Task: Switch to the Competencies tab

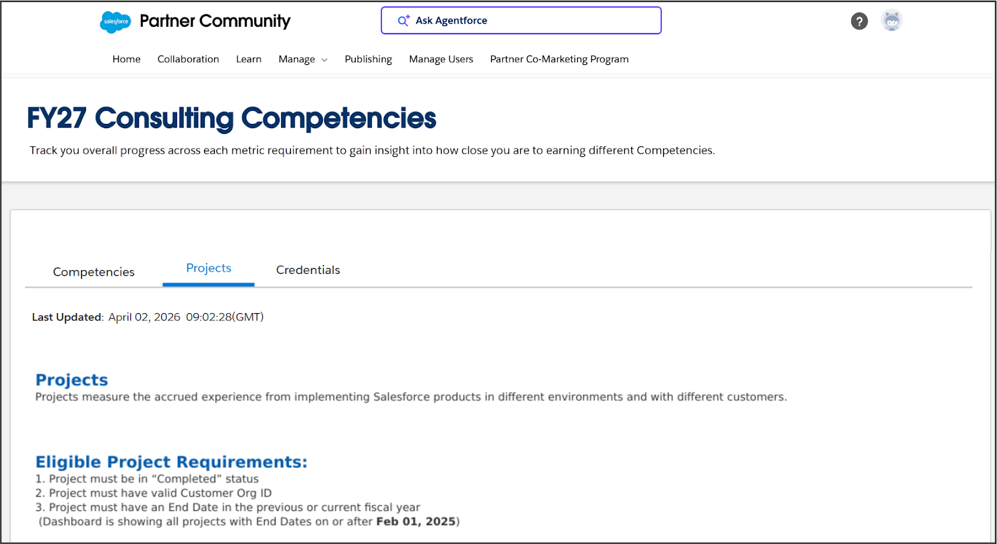Action: [x=93, y=272]
